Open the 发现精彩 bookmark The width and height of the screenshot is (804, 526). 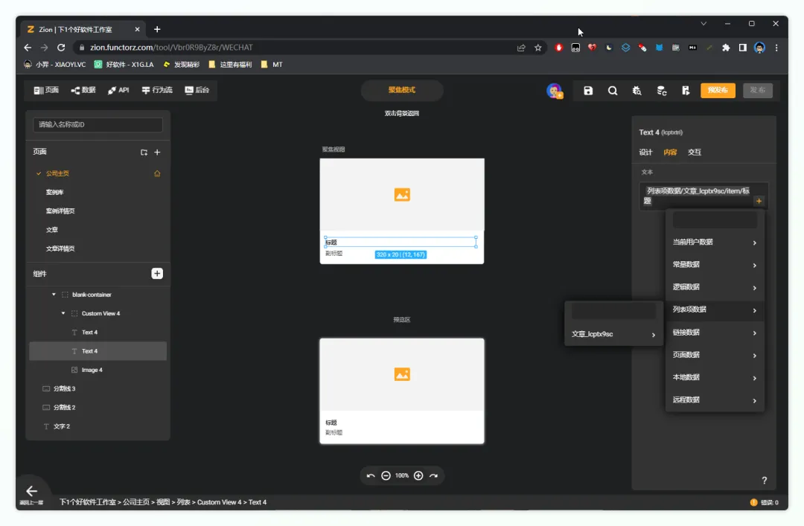coord(181,65)
